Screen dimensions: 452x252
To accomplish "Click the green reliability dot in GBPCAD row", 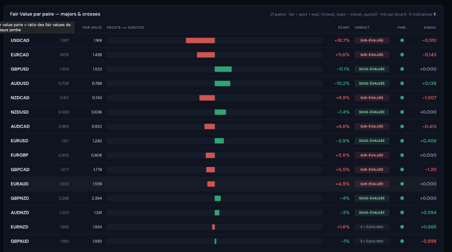I will 402,170.
